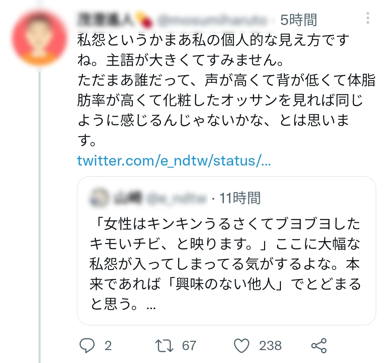Click the pill emoji beside the author name

point(143,20)
